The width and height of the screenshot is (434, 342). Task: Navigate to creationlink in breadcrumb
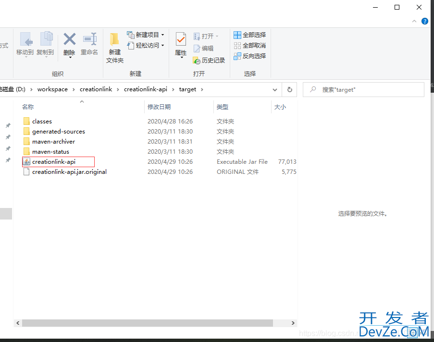point(96,89)
